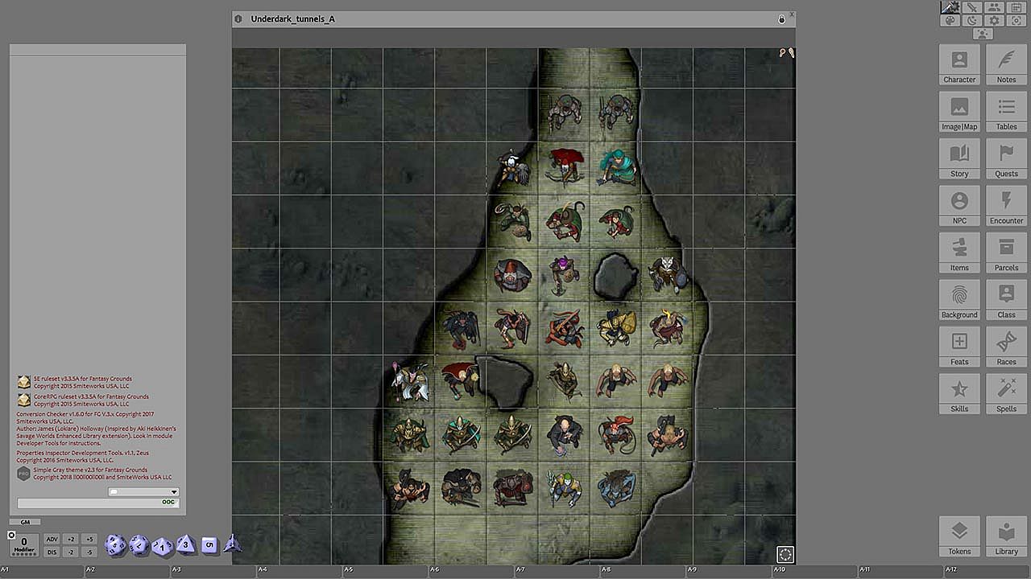1031x579 pixels.
Task: Open the Quests list
Action: 1006,158
